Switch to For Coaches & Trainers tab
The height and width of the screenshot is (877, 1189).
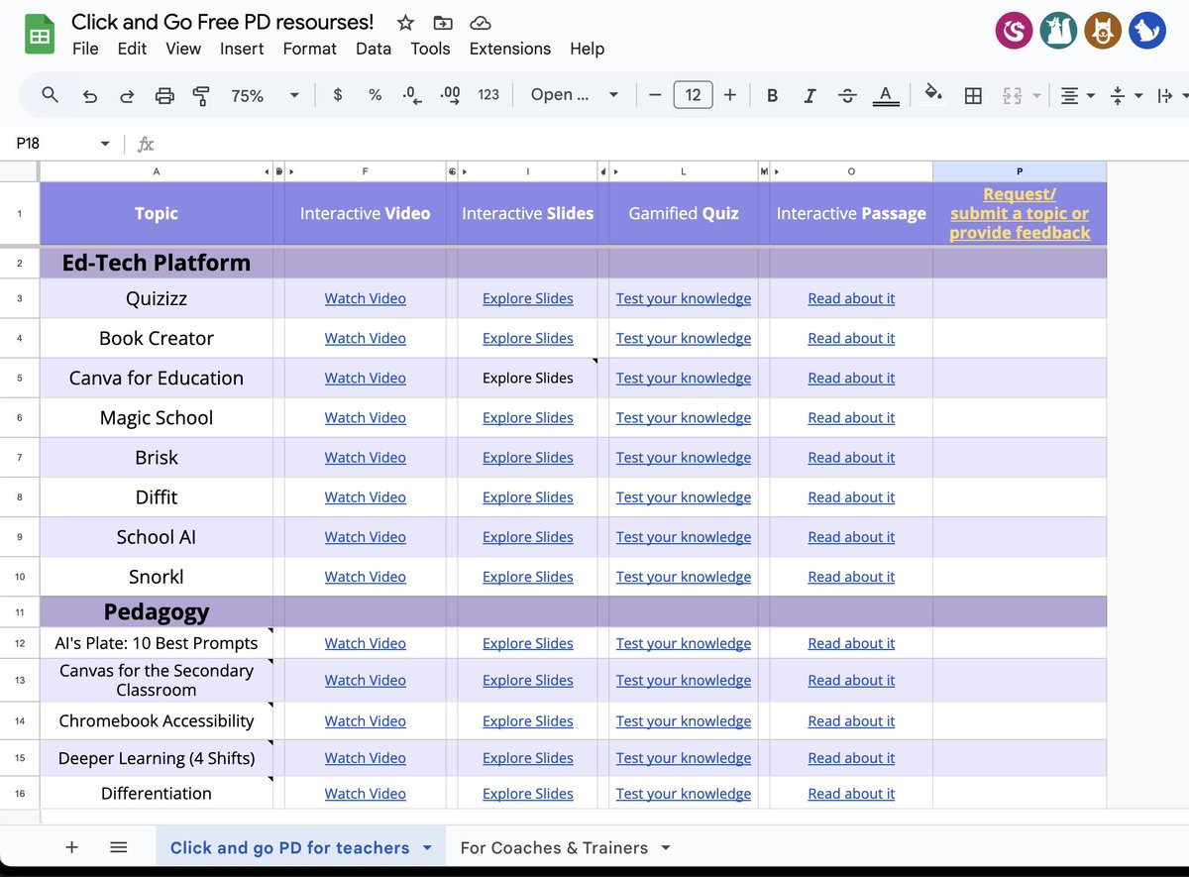click(554, 847)
